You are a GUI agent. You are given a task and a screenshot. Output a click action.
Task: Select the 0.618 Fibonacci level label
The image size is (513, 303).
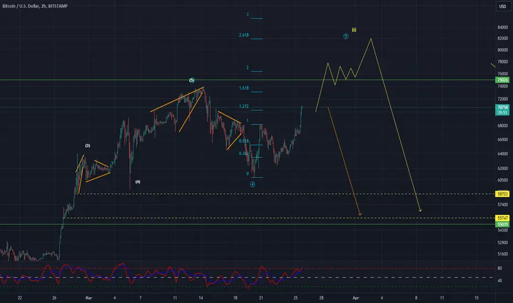pos(244,141)
